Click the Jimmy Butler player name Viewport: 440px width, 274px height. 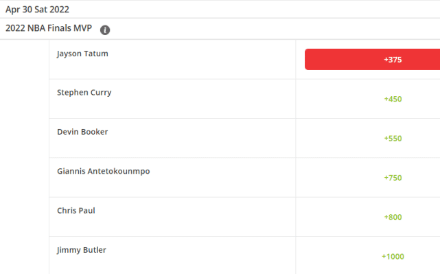click(82, 250)
